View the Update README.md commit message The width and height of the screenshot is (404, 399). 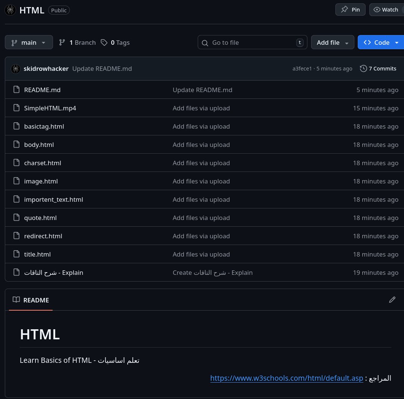pyautogui.click(x=102, y=69)
